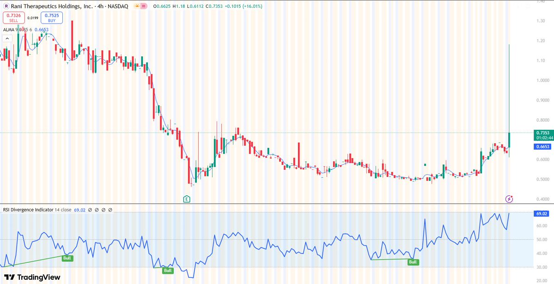Click the SELL button at 0.7326
This screenshot has height=284, width=554.
(x=13, y=18)
